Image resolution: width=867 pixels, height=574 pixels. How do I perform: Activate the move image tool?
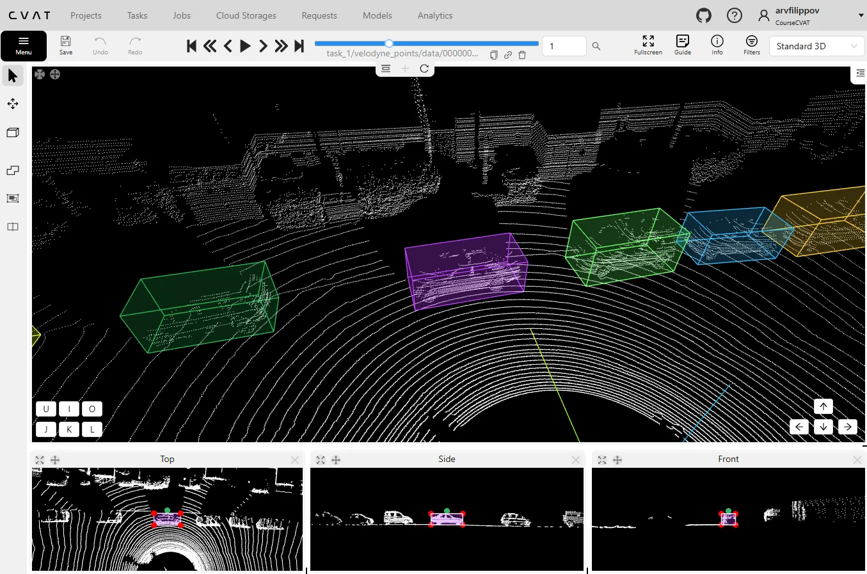click(x=12, y=104)
